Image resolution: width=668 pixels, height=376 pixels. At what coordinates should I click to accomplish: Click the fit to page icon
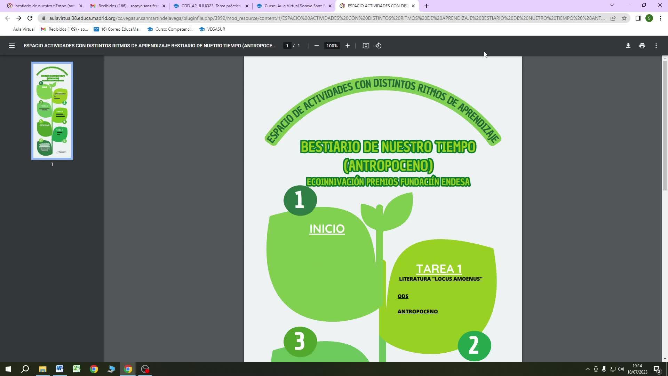point(366,46)
